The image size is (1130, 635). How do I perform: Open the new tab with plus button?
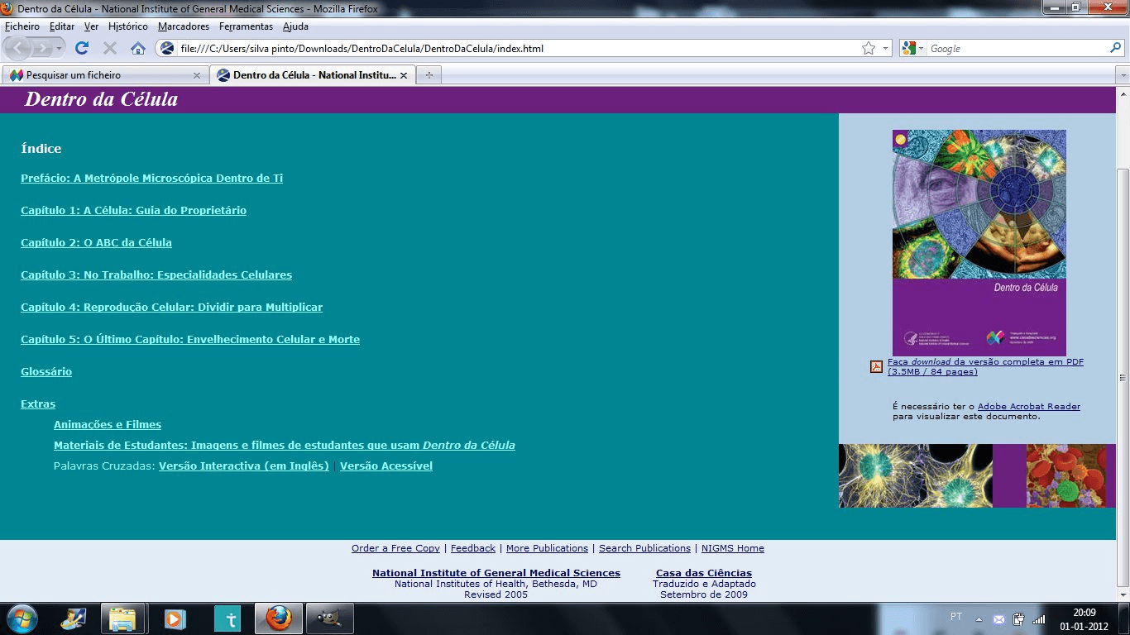(x=429, y=75)
